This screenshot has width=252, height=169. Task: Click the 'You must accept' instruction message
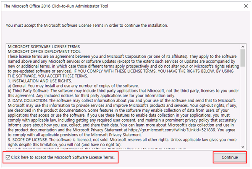pyautogui.click(x=87, y=26)
